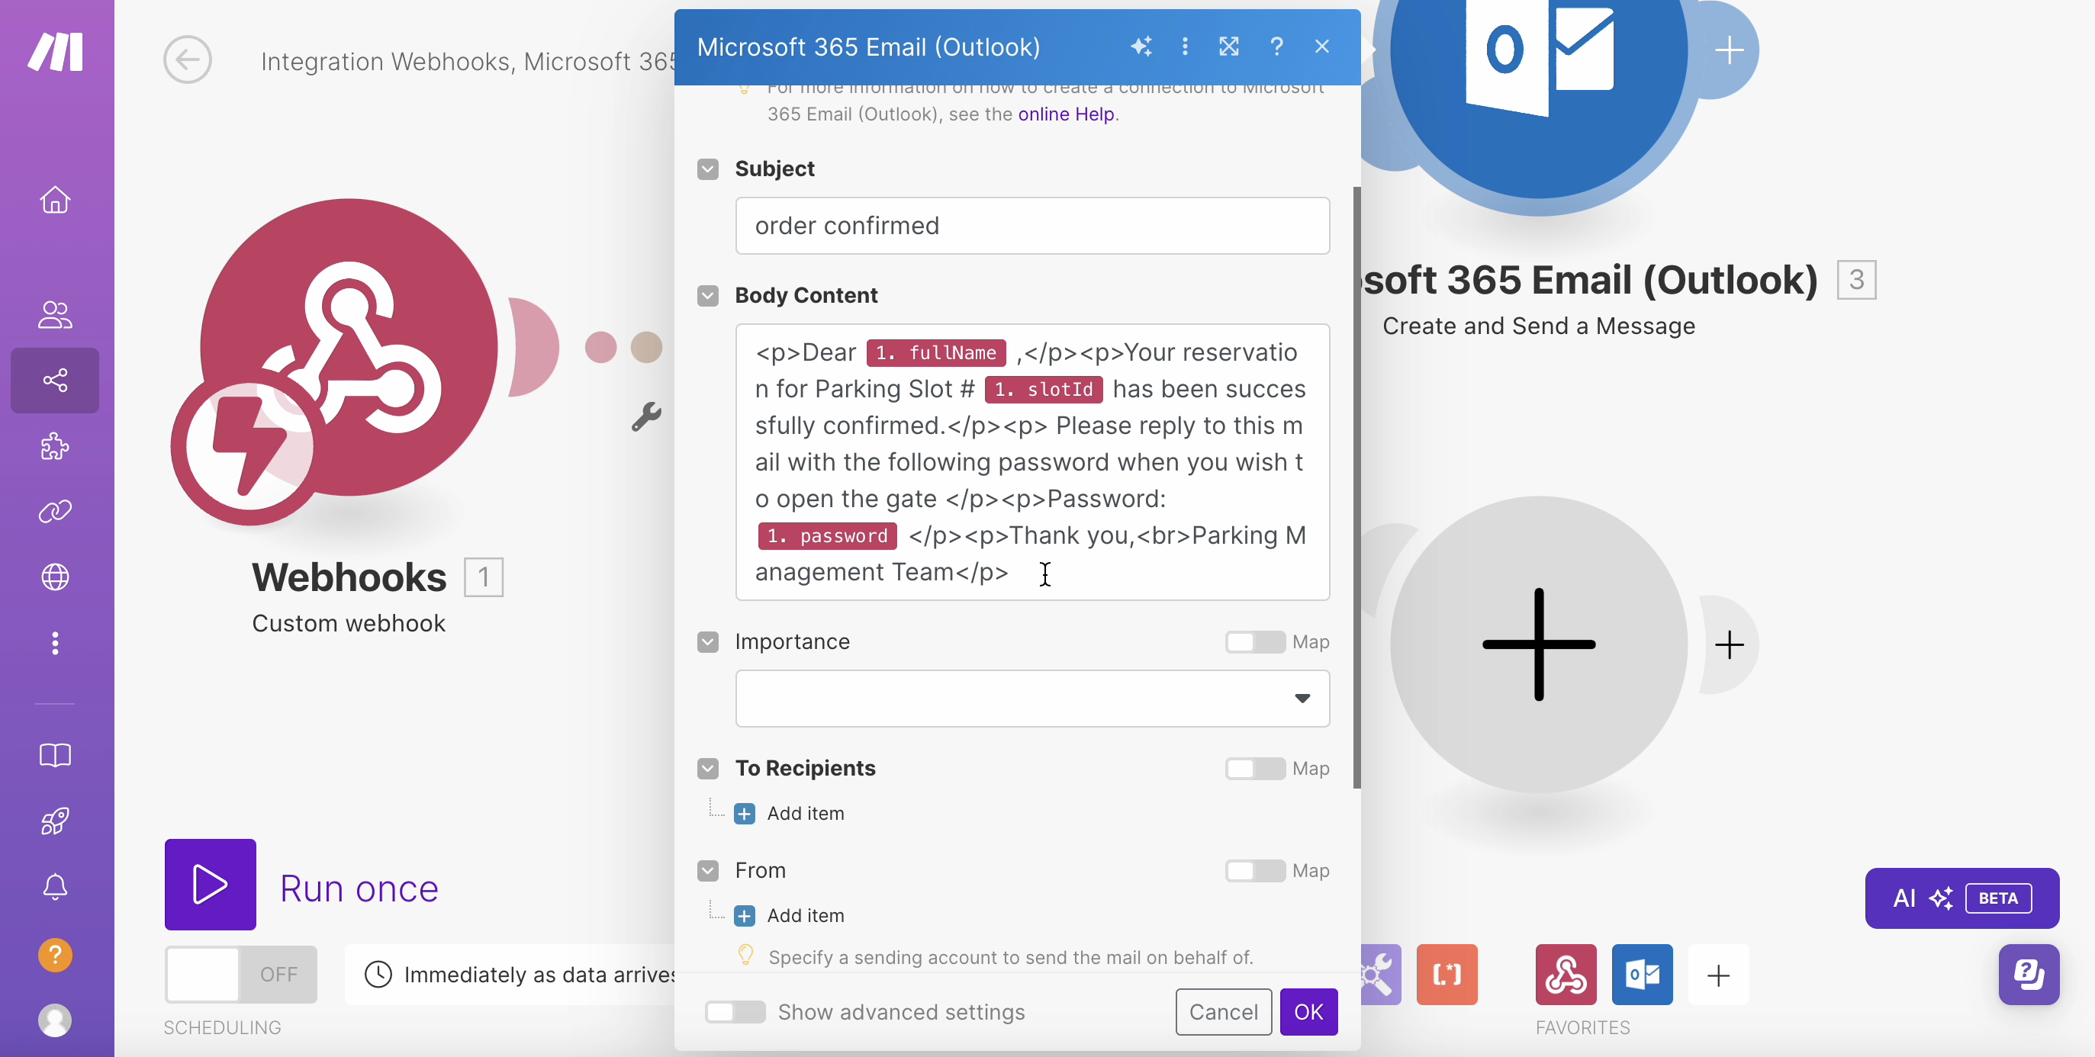Click the Cancel button
The width and height of the screenshot is (2095, 1057).
click(x=1223, y=1011)
